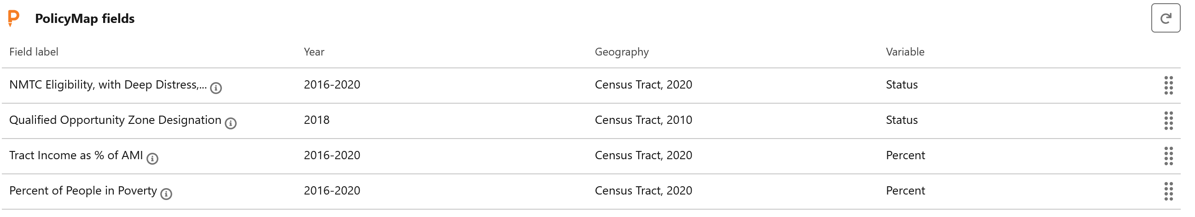Click the Field label column header
This screenshot has width=1195, height=217.
pos(34,52)
